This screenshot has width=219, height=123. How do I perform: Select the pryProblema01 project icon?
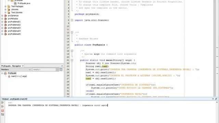click(x=5, y=22)
